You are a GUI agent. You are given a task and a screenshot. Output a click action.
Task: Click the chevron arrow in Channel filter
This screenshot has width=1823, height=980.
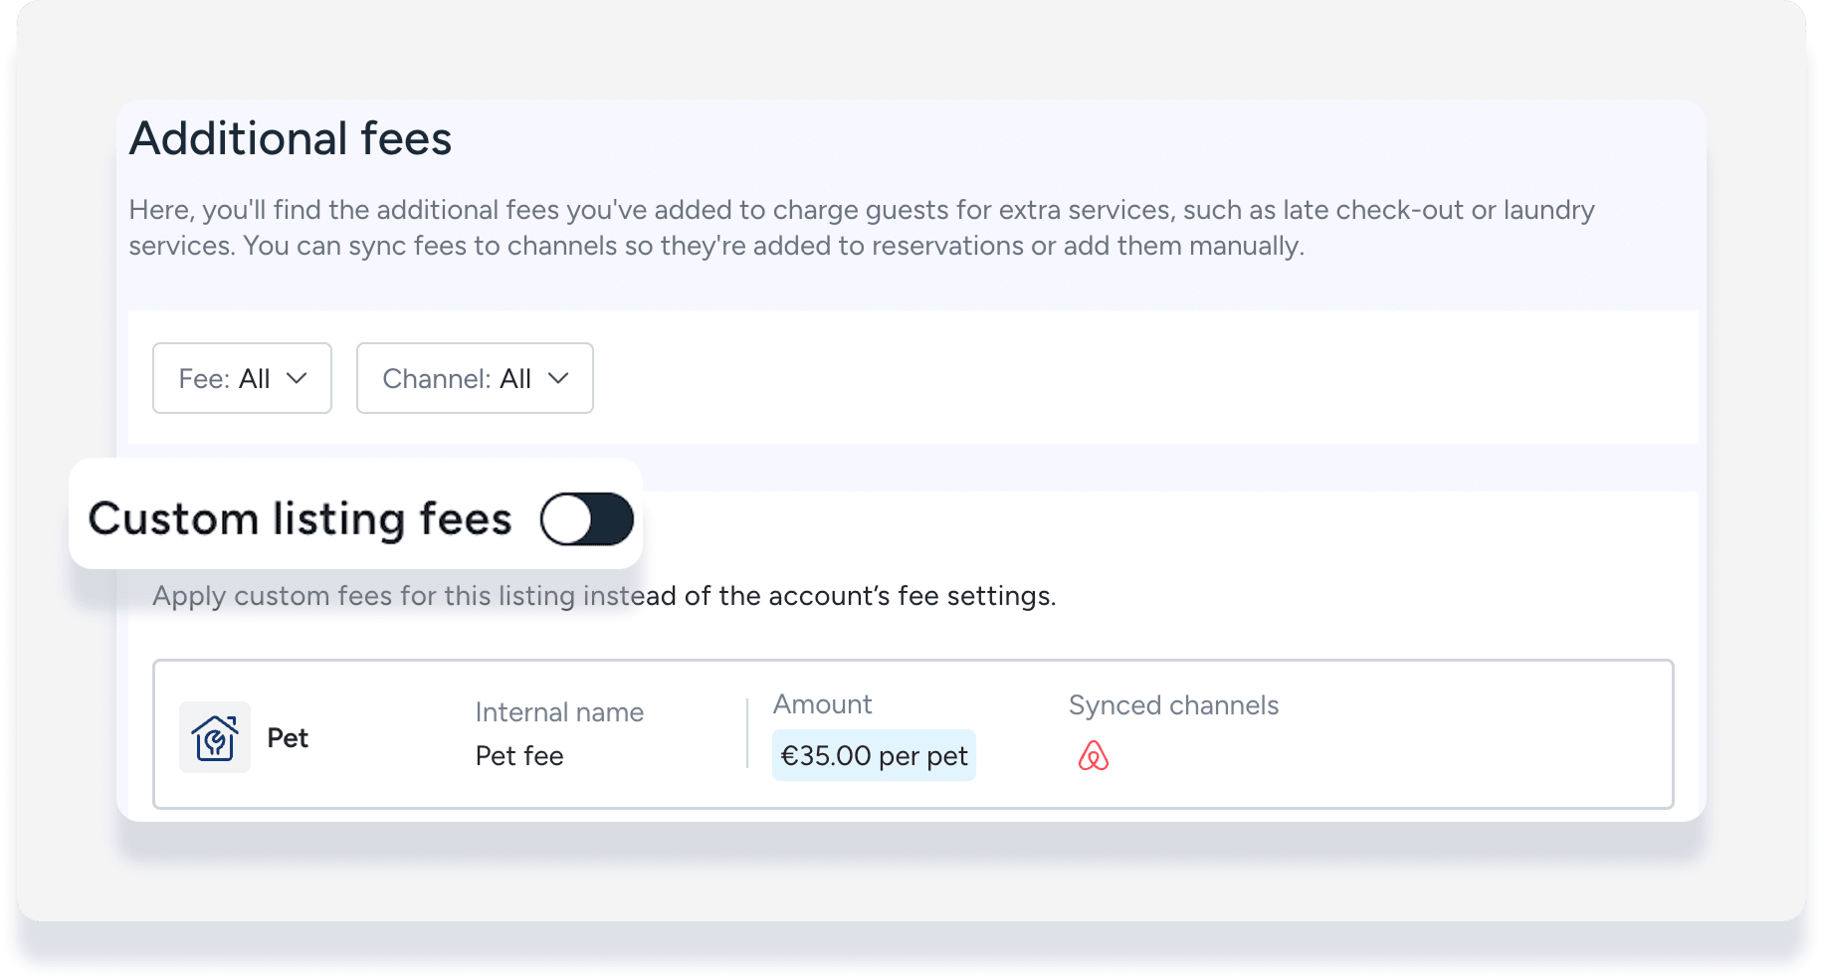tap(558, 378)
